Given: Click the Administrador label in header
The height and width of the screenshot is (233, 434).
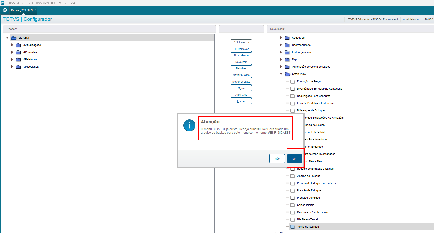Looking at the screenshot, I should [x=411, y=20].
